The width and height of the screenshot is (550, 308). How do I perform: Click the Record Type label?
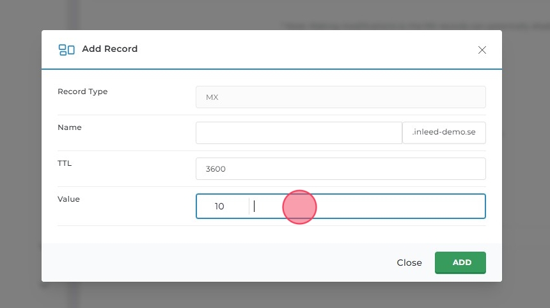(82, 92)
